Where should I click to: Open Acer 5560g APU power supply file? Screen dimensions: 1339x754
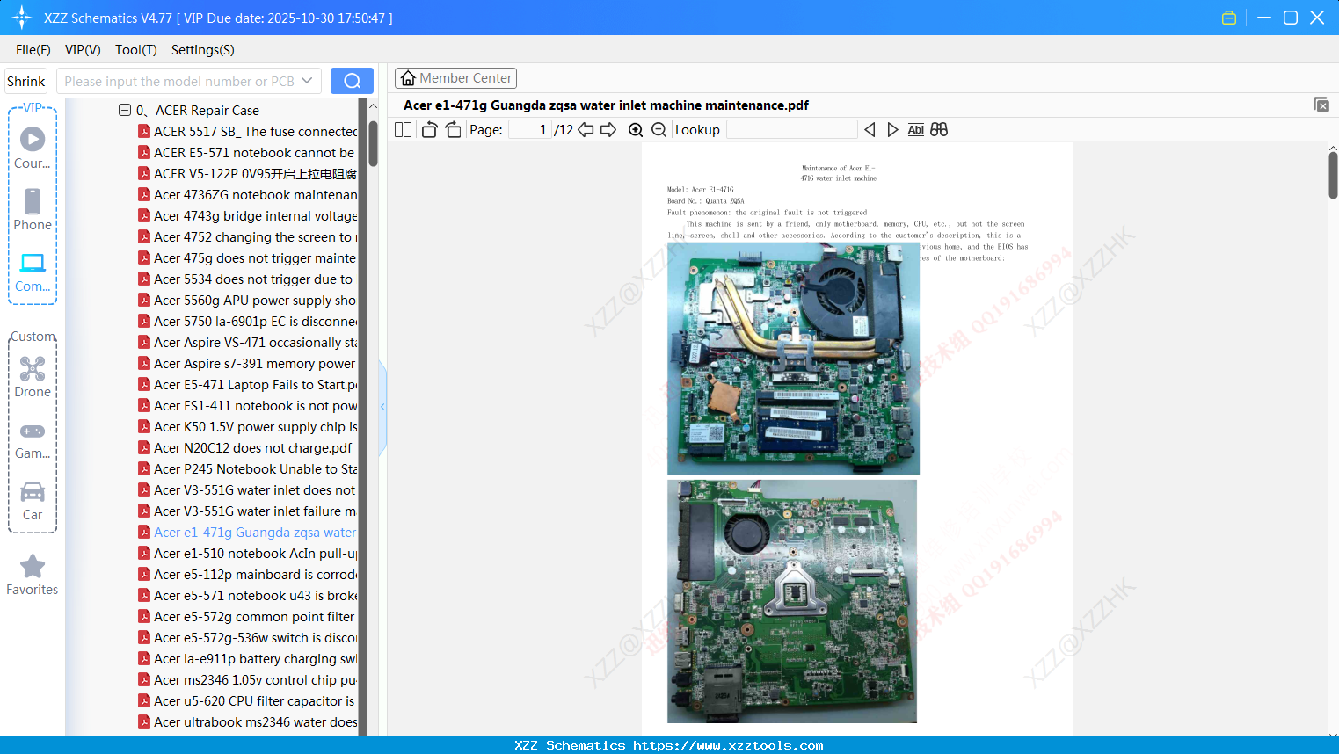(255, 300)
